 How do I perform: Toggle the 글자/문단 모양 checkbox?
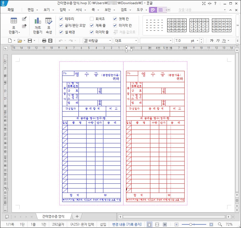click(x=61, y=25)
